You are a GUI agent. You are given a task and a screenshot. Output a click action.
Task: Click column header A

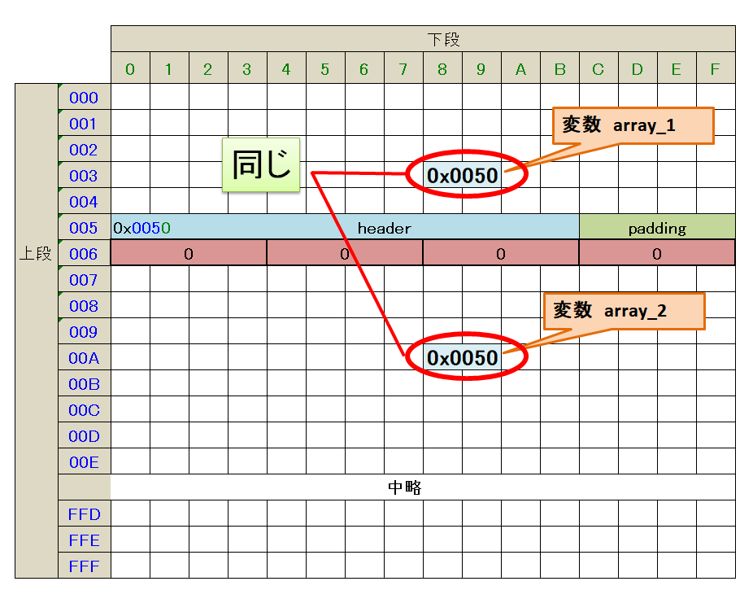click(520, 69)
